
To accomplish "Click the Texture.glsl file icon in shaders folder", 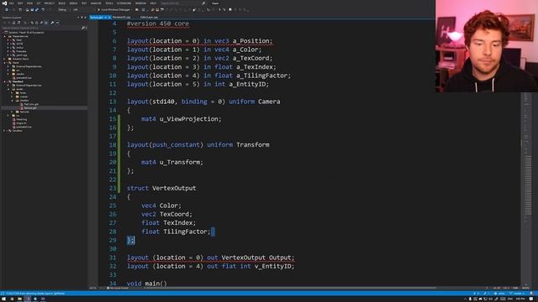I will [22, 108].
